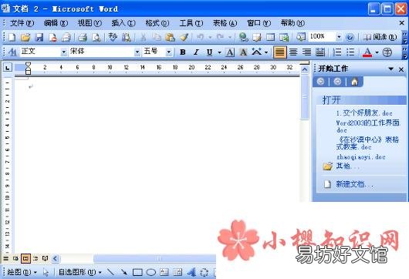Expand the 开始工作 task pane menu

click(x=390, y=69)
